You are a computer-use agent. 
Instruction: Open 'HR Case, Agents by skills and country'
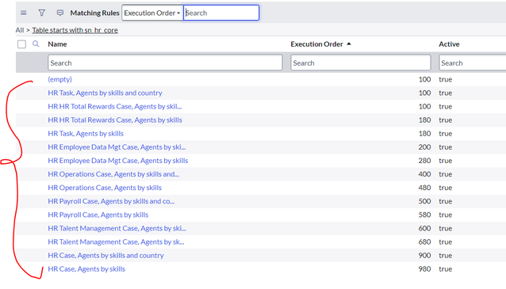tap(105, 255)
